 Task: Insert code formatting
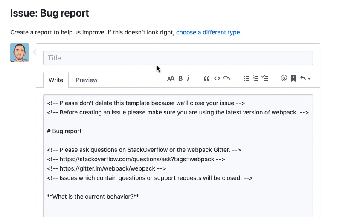tap(217, 78)
